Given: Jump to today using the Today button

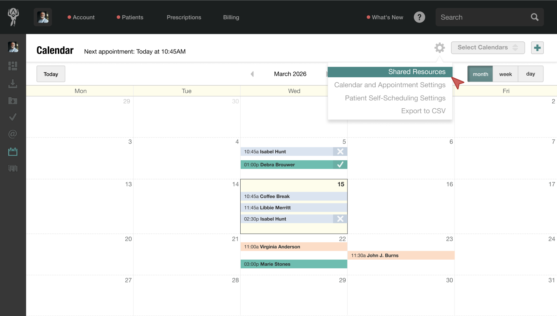Looking at the screenshot, I should pos(50,74).
